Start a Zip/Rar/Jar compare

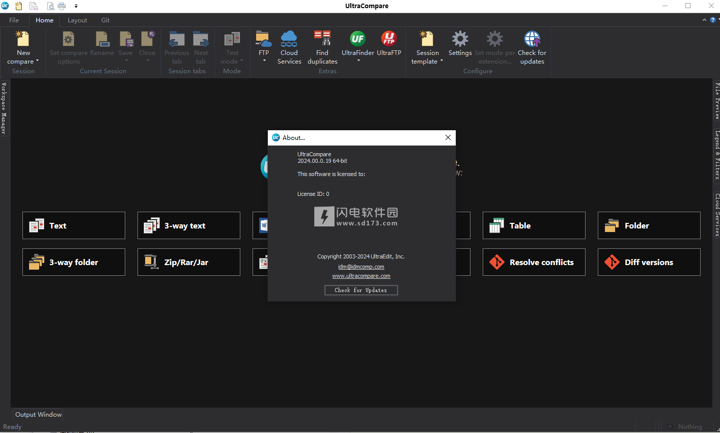click(189, 262)
